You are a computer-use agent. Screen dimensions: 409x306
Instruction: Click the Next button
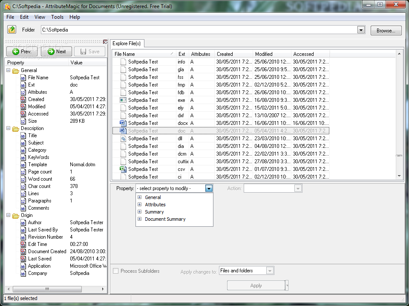(x=57, y=52)
